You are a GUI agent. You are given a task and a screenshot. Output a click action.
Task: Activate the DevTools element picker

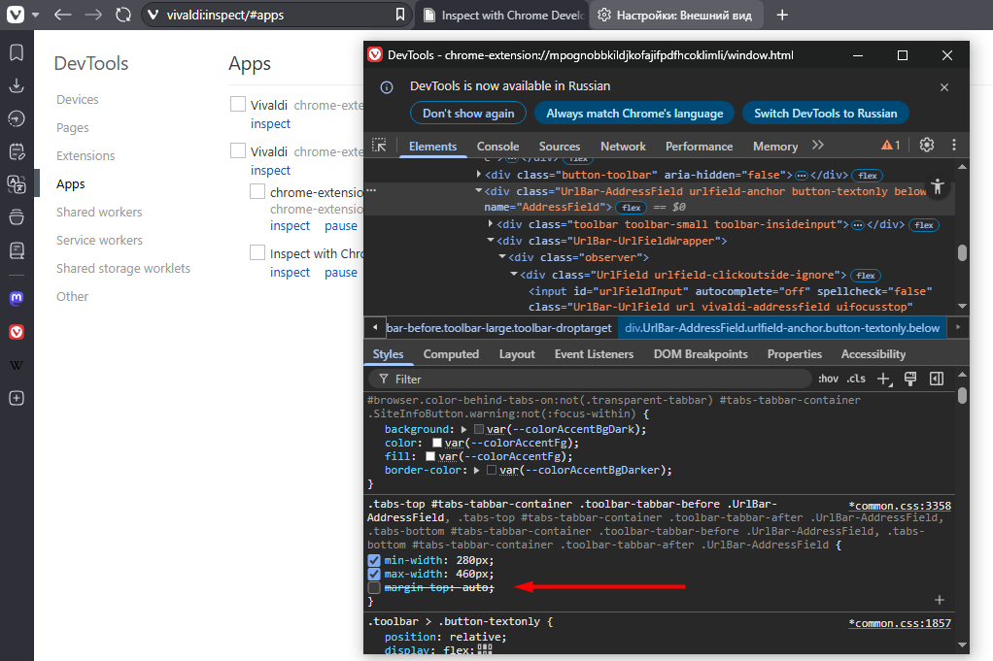[x=380, y=146]
